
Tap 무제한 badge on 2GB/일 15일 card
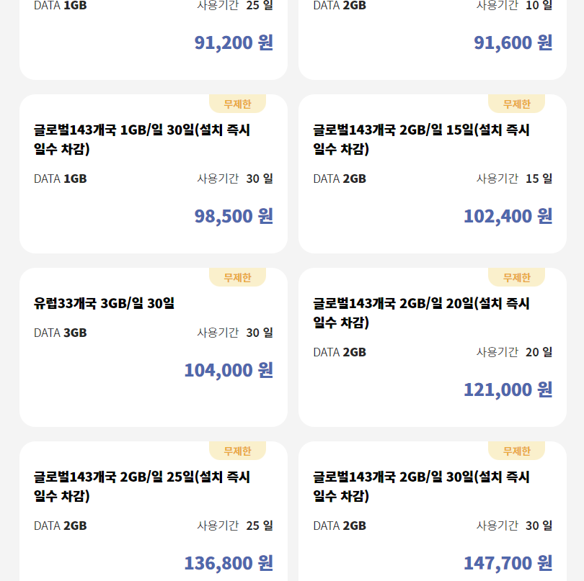click(x=516, y=104)
